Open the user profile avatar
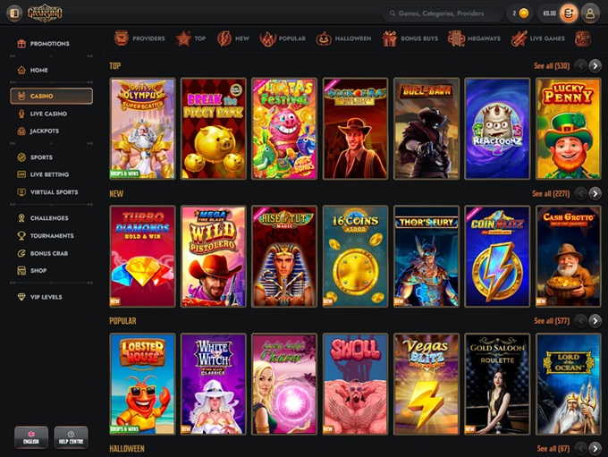 [590, 13]
